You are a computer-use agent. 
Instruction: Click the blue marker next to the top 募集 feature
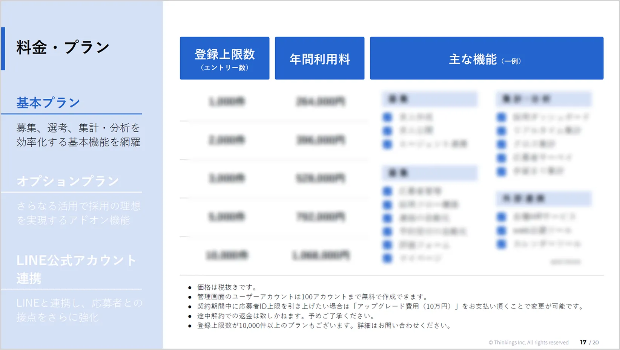pyautogui.click(x=387, y=116)
